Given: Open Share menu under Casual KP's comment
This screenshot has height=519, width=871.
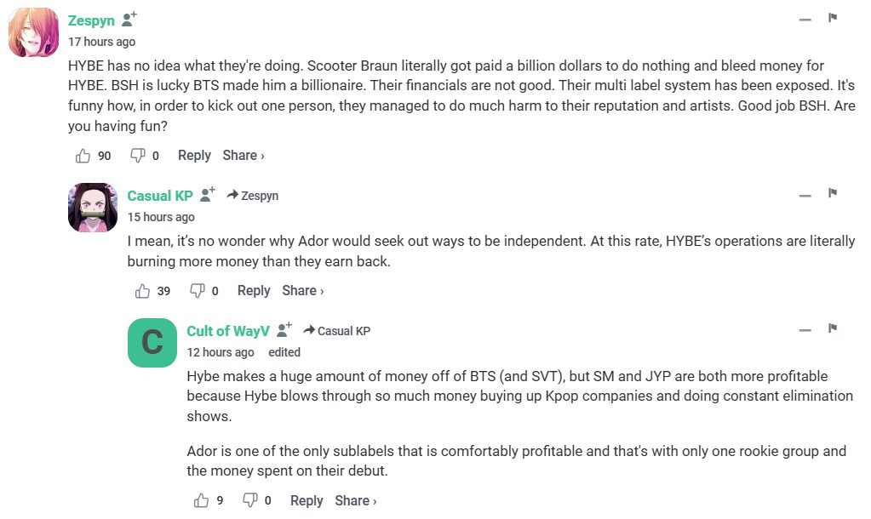Looking at the screenshot, I should click(x=302, y=291).
